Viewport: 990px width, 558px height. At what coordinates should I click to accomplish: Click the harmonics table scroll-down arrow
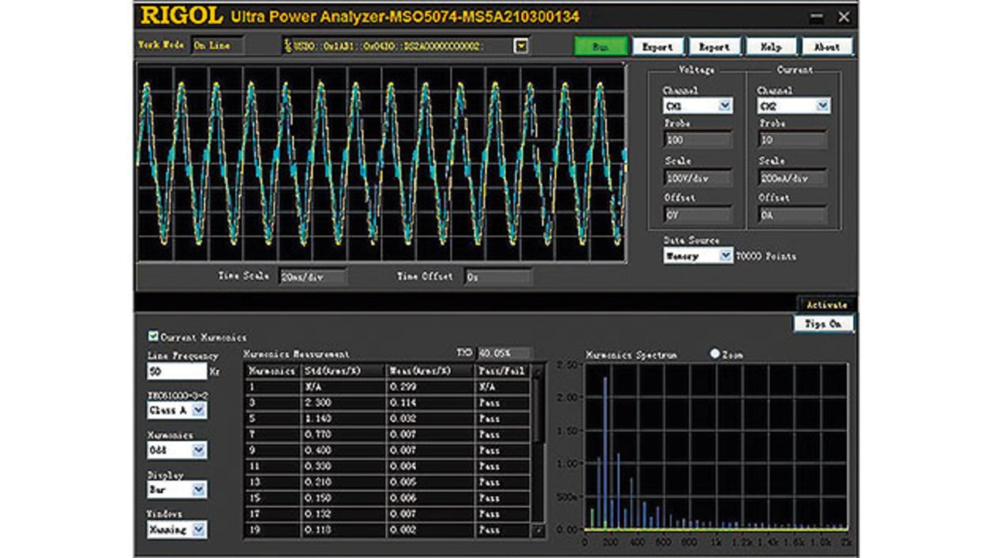[539, 531]
